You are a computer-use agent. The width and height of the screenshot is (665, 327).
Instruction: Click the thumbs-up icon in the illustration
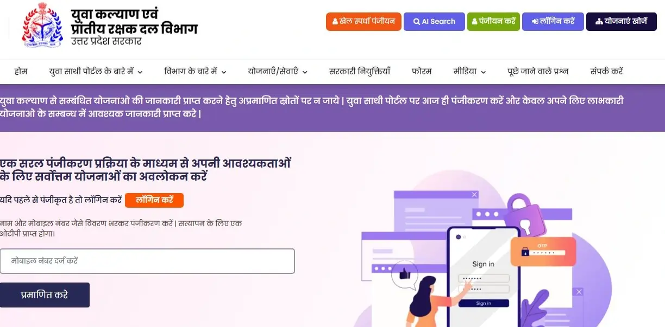point(405,273)
